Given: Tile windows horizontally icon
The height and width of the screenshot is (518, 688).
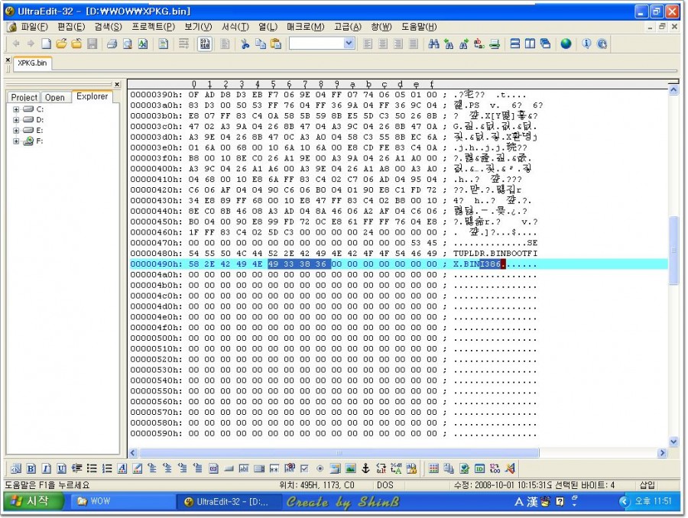Looking at the screenshot, I should 515,44.
